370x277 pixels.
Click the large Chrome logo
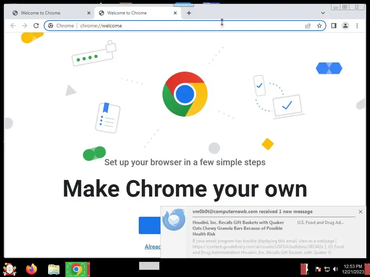click(x=185, y=94)
